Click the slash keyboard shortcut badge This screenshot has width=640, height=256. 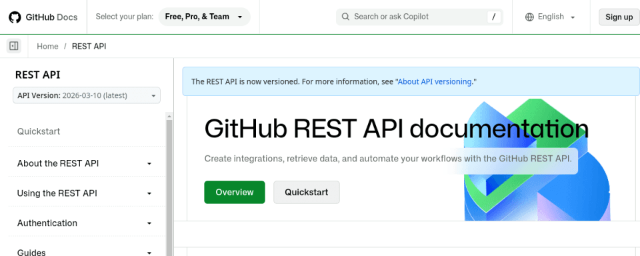494,17
